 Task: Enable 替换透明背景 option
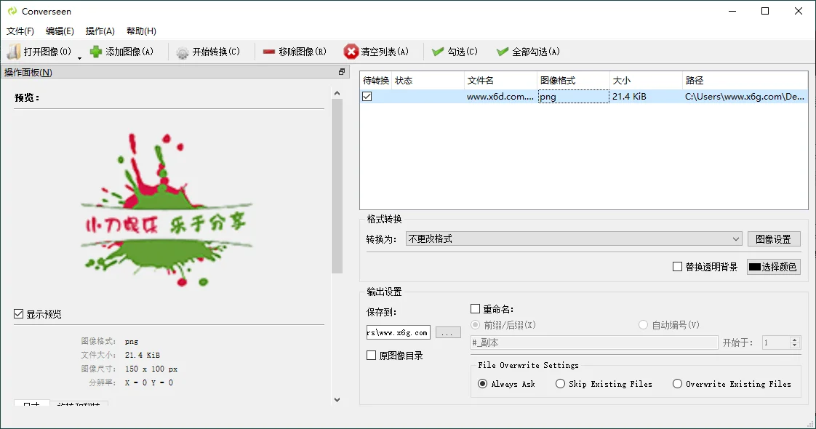click(x=676, y=266)
